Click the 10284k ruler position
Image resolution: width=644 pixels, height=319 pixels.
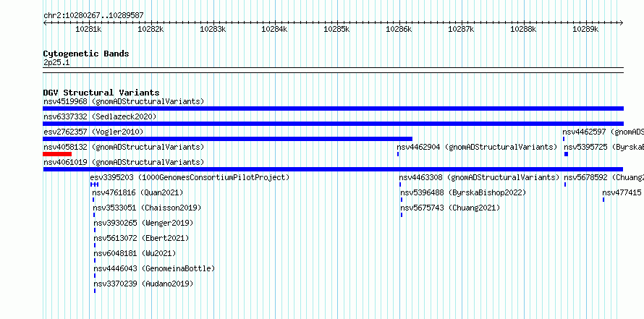275,29
